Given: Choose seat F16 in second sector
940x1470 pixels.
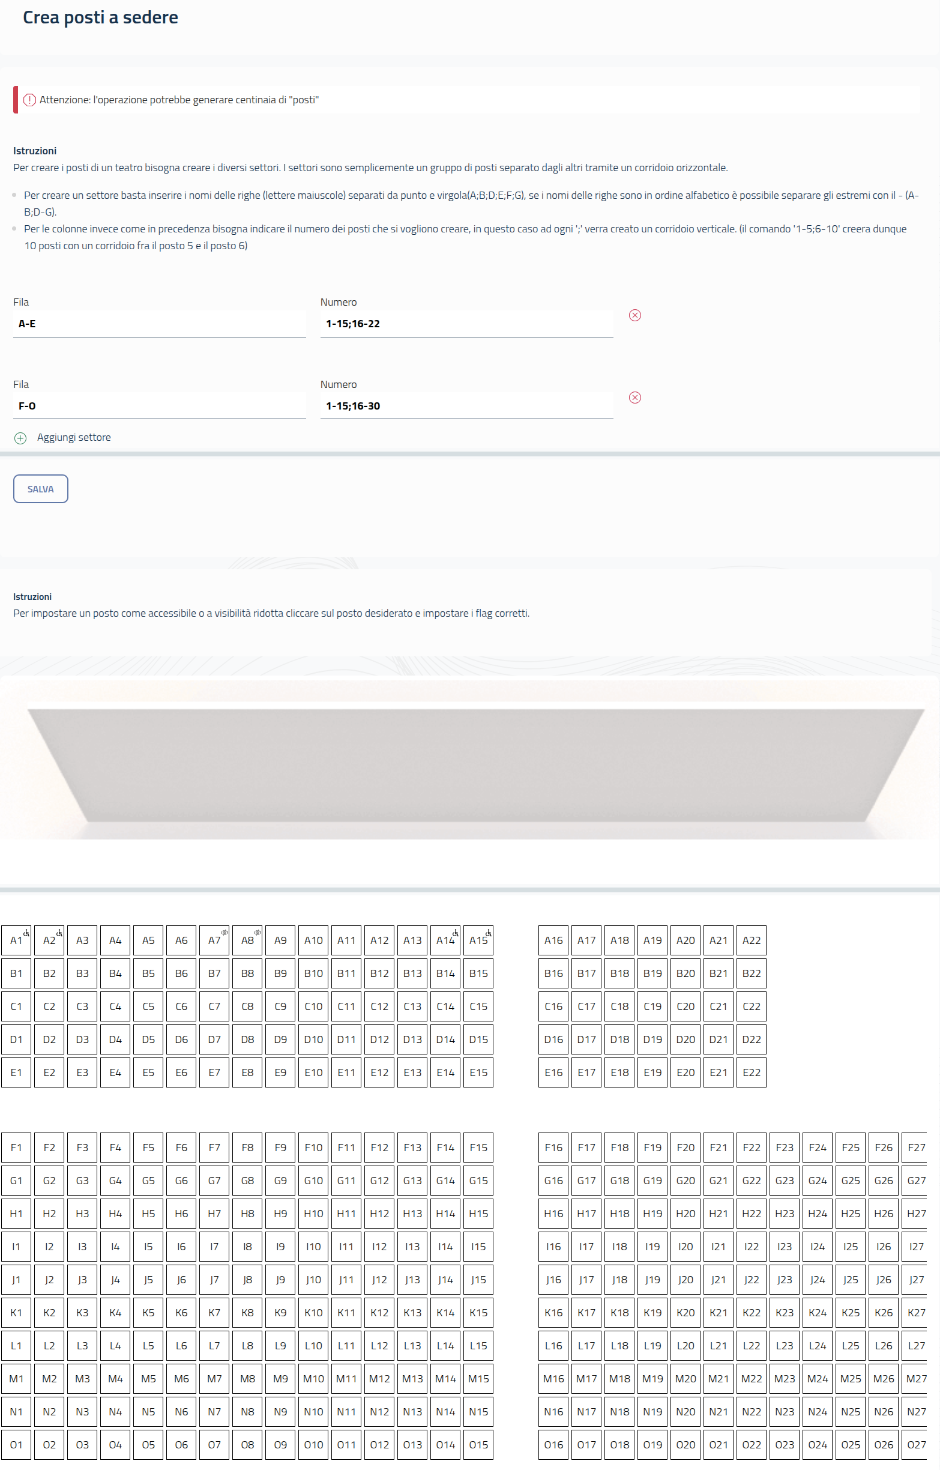Looking at the screenshot, I should pyautogui.click(x=553, y=1148).
